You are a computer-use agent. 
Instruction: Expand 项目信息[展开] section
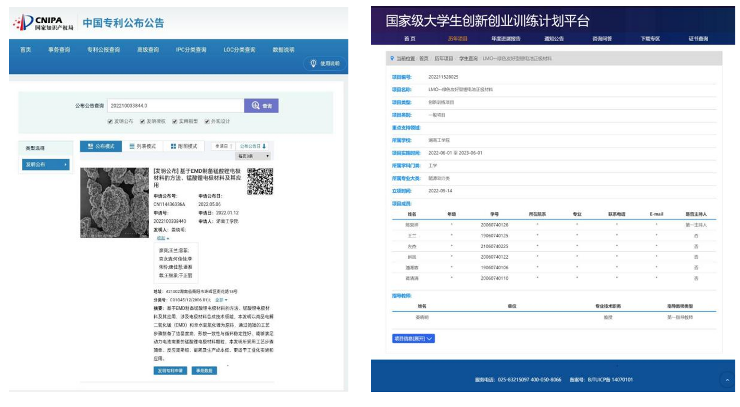(x=413, y=338)
